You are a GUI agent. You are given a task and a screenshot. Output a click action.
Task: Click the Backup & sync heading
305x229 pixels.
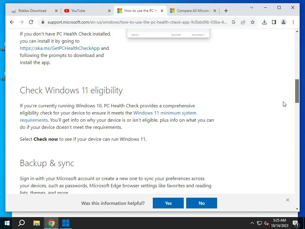click(47, 163)
